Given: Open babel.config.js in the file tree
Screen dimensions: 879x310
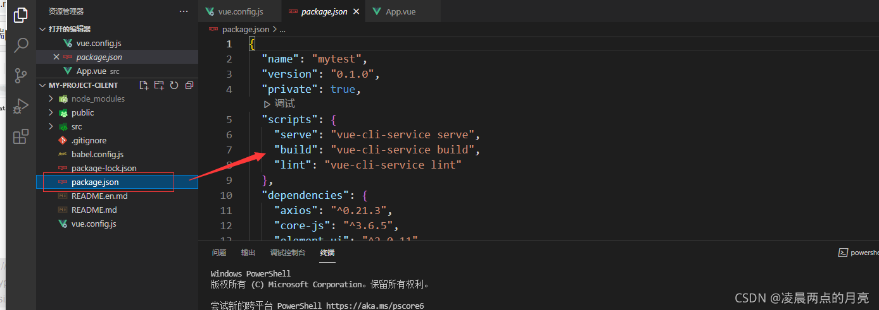Looking at the screenshot, I should 98,154.
